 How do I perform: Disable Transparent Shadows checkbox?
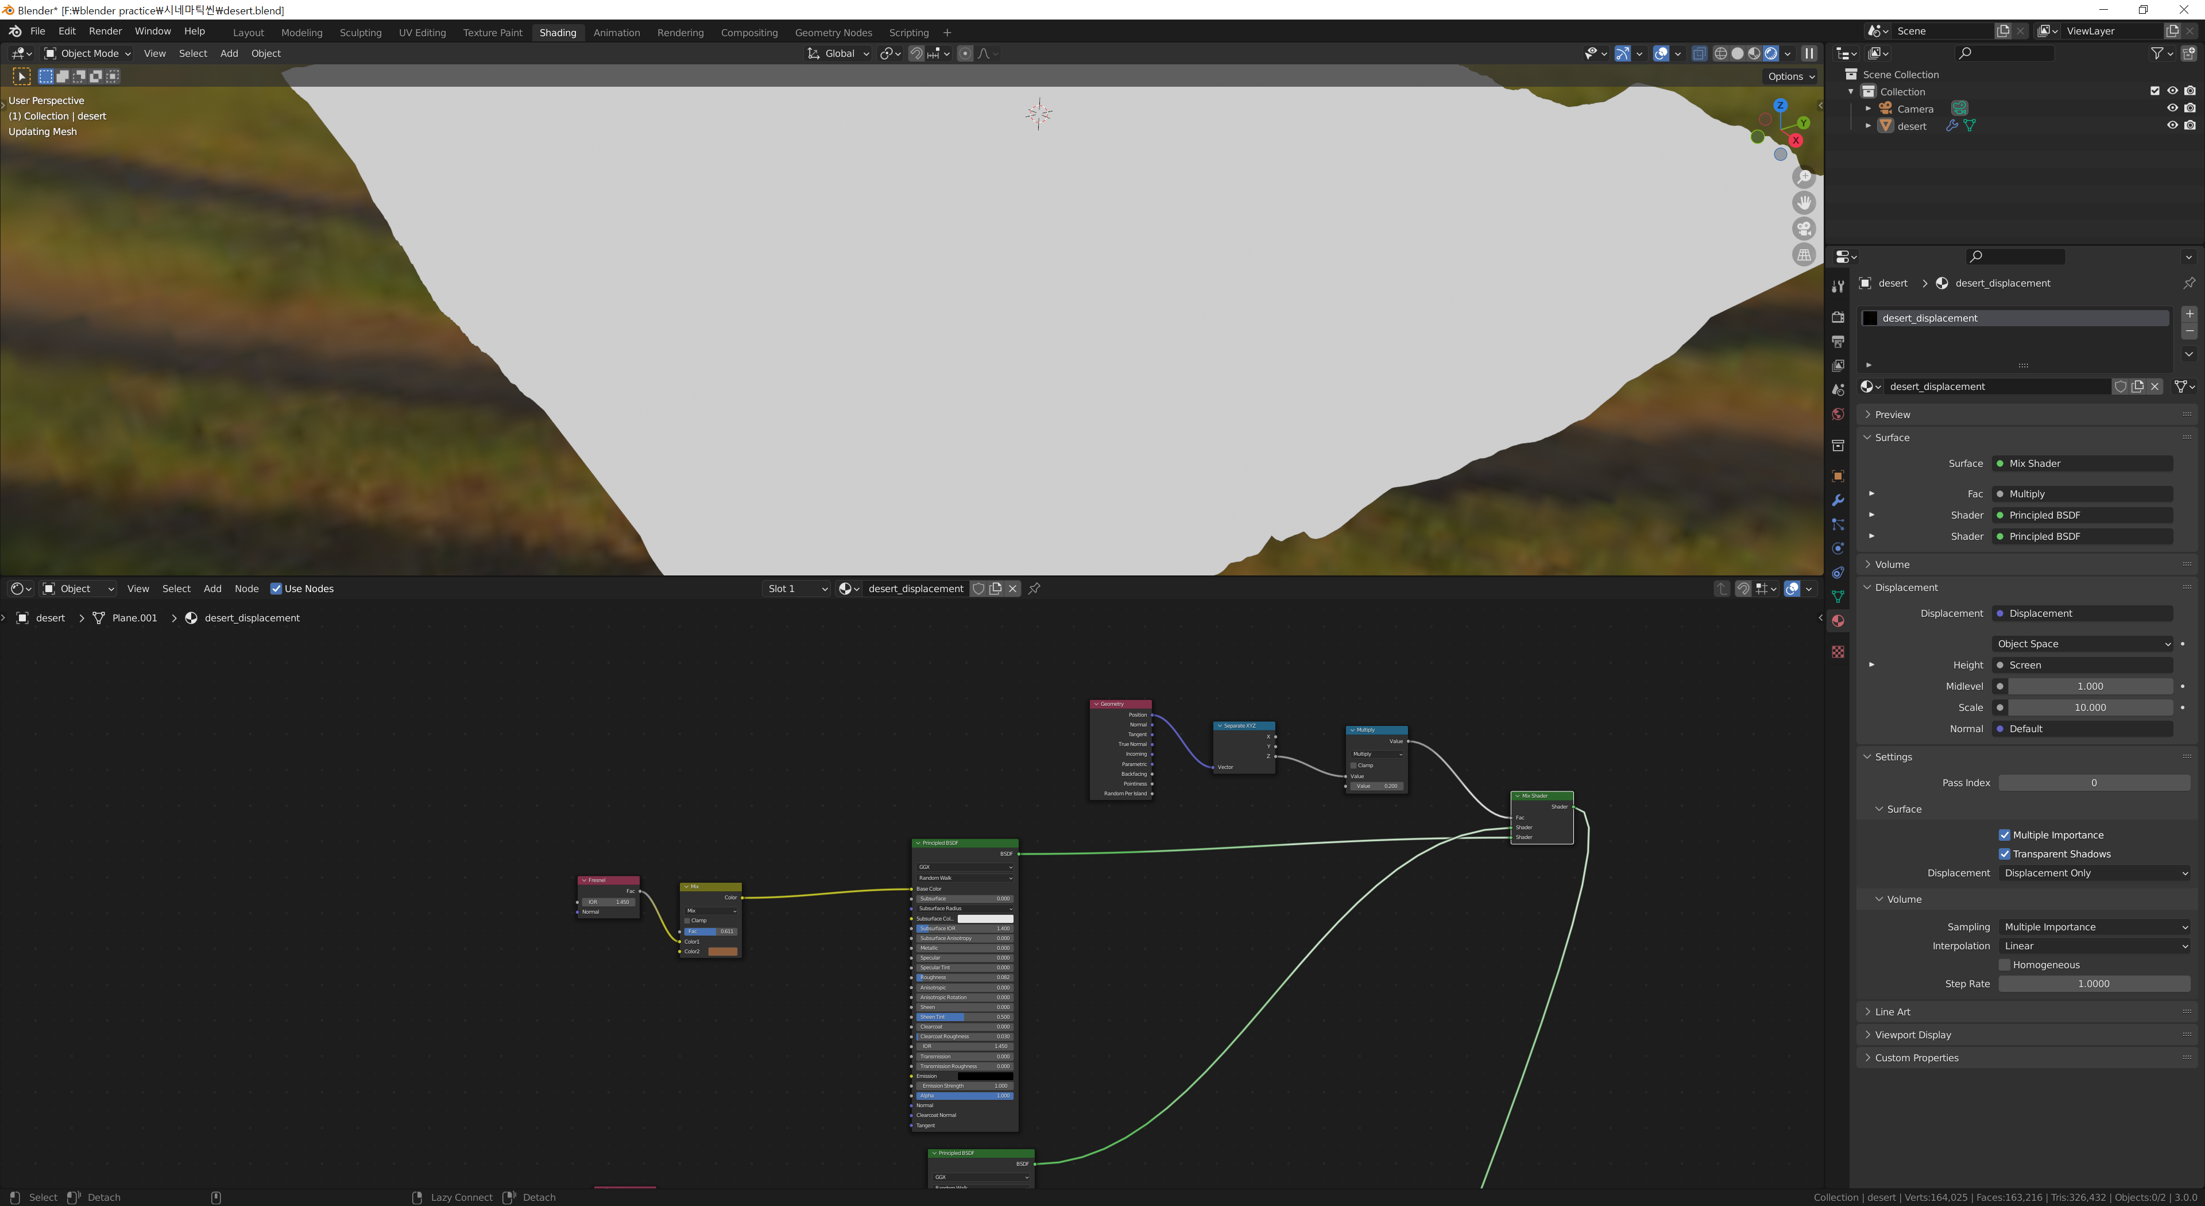click(2004, 853)
